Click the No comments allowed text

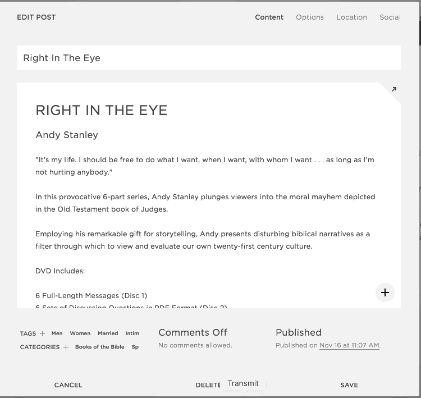(195, 345)
